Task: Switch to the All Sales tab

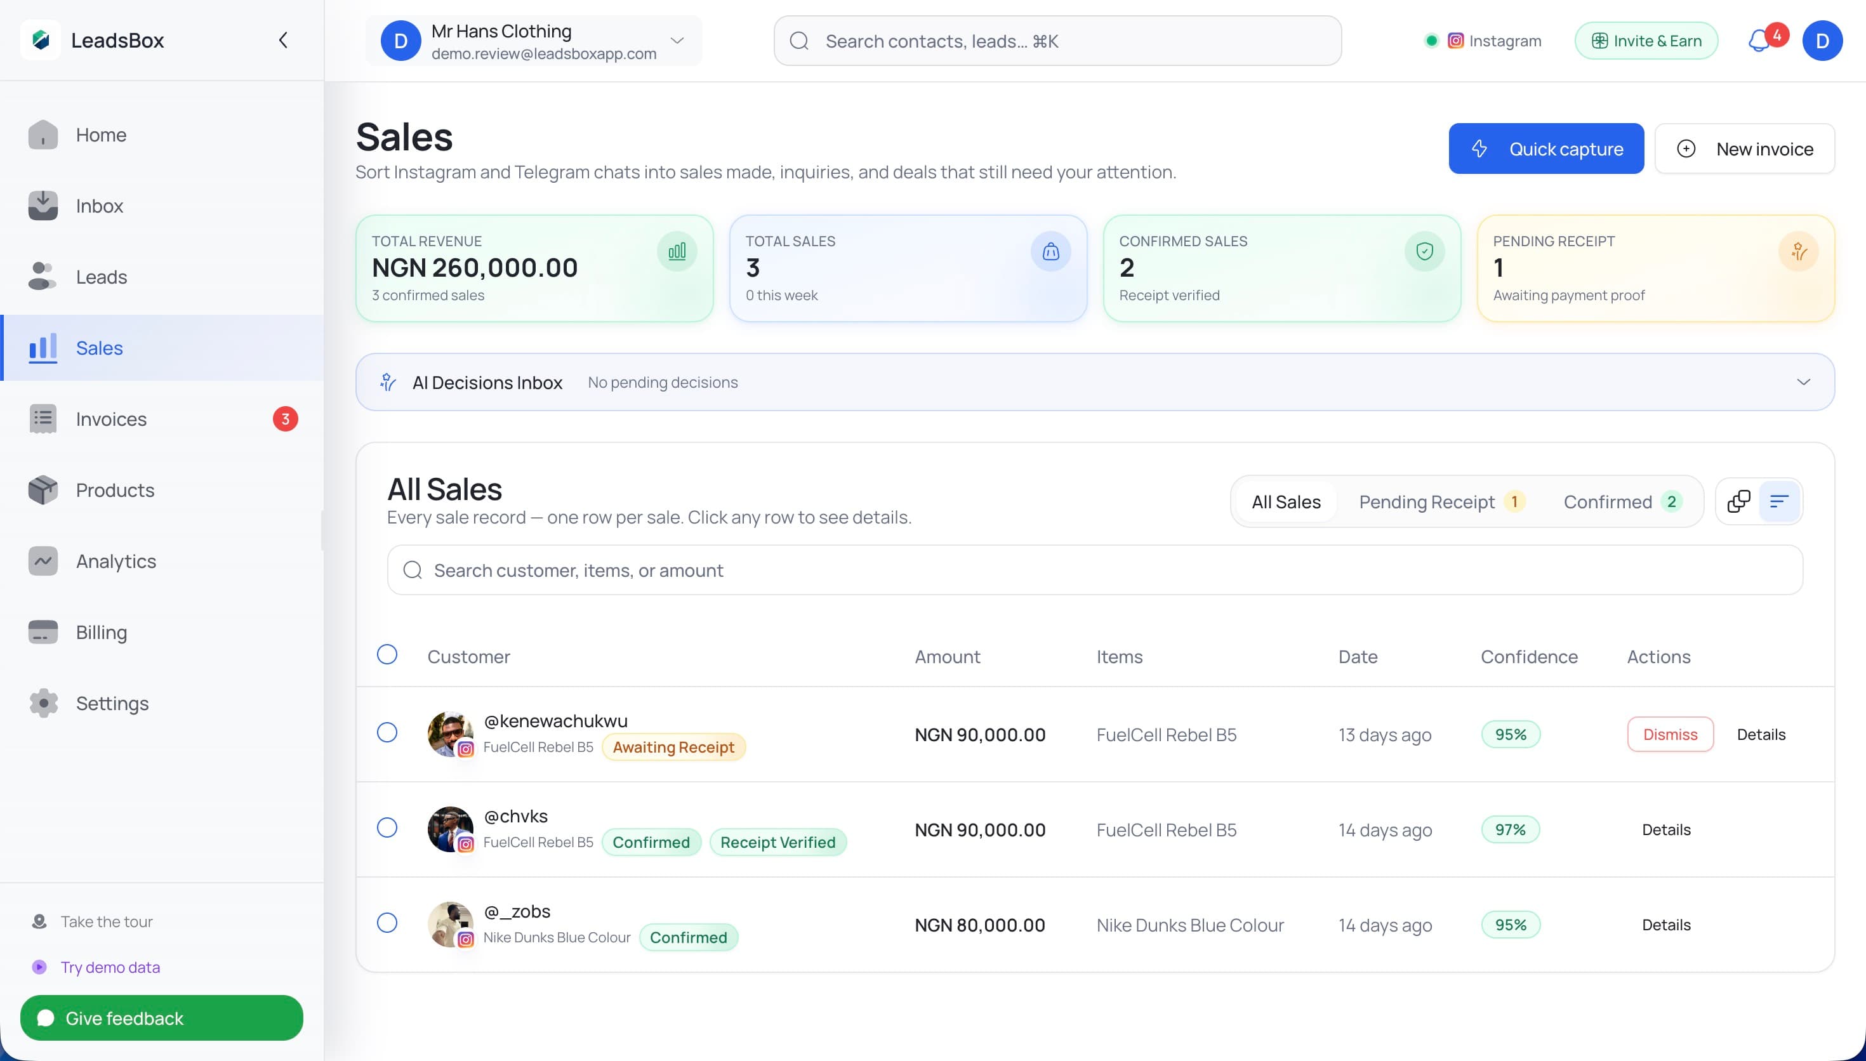Action: [x=1286, y=501]
